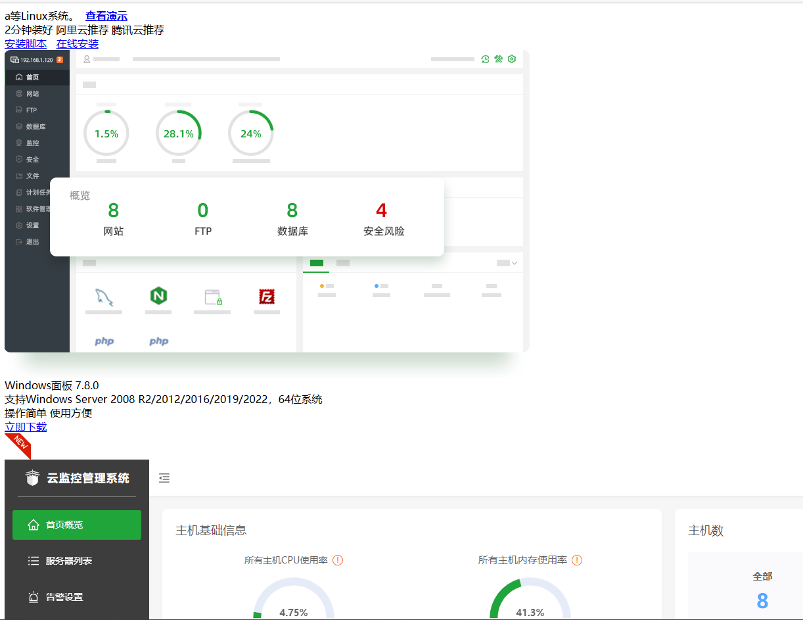Click the server icon beside 192.168.1.120
Screen dimensions: 803x620
pyautogui.click(x=14, y=60)
